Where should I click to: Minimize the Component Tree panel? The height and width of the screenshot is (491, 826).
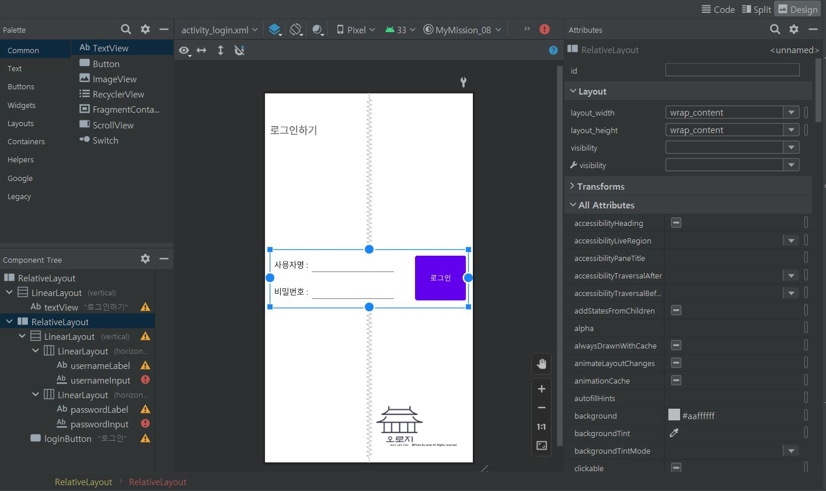click(x=164, y=259)
